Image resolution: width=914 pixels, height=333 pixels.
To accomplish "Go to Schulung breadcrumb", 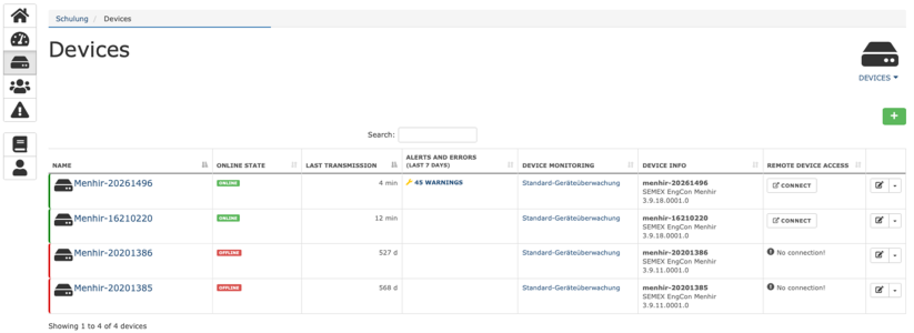I will (x=72, y=19).
